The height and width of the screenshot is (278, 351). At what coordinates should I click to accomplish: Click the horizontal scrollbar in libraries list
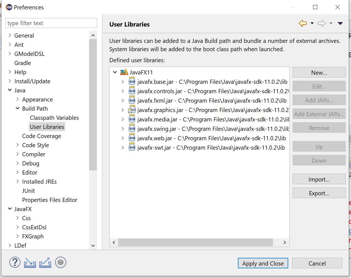(x=195, y=242)
